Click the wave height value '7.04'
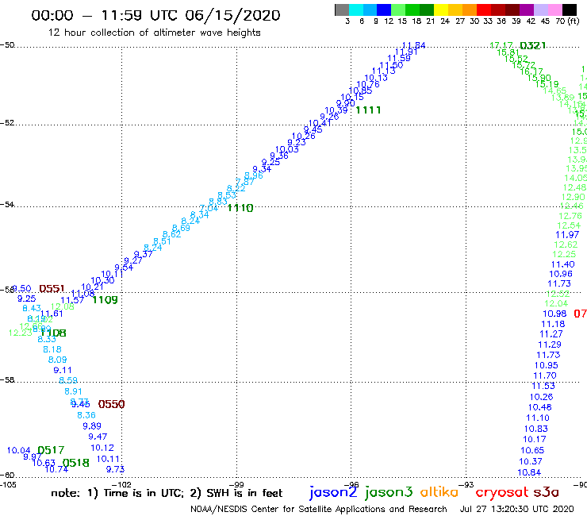This screenshot has width=587, height=516. [x=209, y=208]
